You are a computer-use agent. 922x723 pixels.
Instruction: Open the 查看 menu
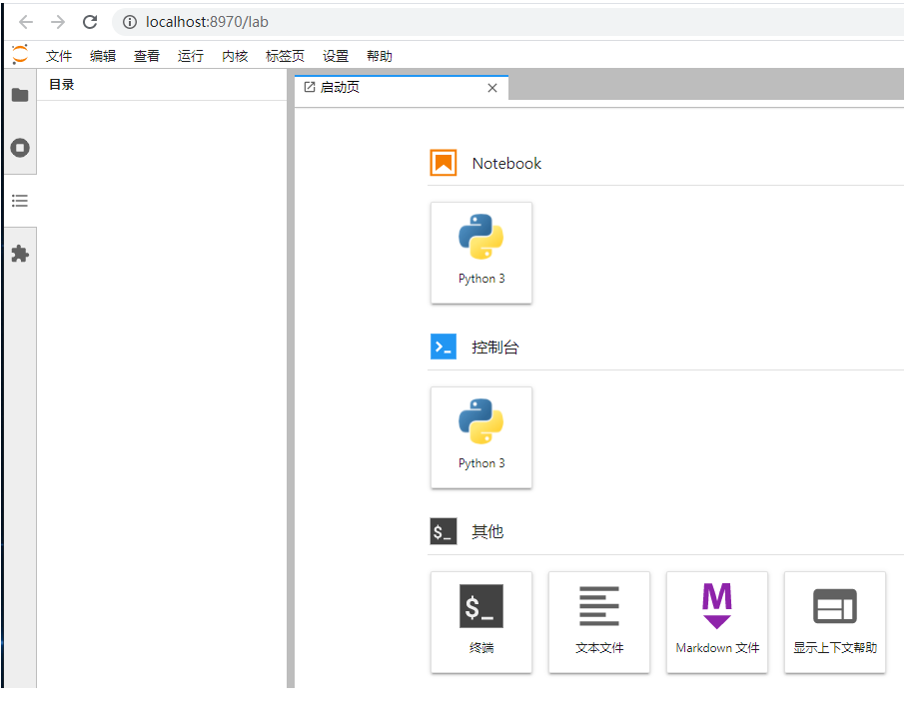pos(147,56)
